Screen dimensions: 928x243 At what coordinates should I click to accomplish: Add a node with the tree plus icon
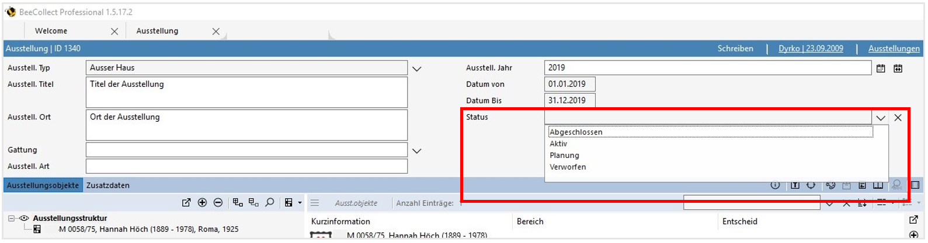coord(202,203)
